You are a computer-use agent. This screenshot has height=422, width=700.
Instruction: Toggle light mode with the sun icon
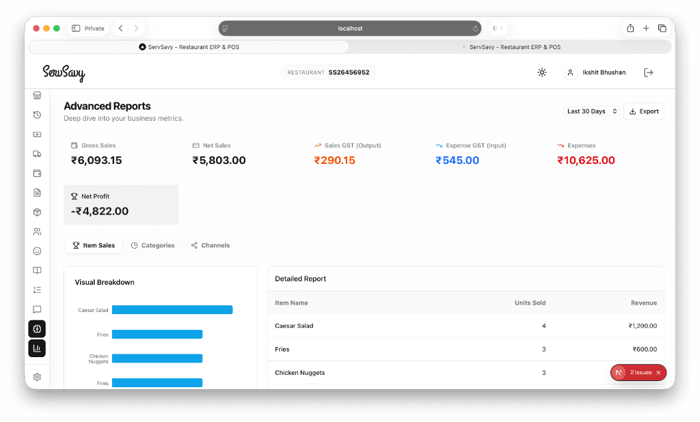click(541, 72)
